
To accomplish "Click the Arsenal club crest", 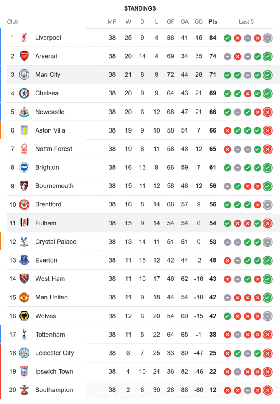I will click(24, 56).
